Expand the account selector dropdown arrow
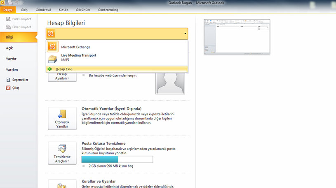Image resolution: width=336 pixels, height=188 pixels. pos(185,34)
